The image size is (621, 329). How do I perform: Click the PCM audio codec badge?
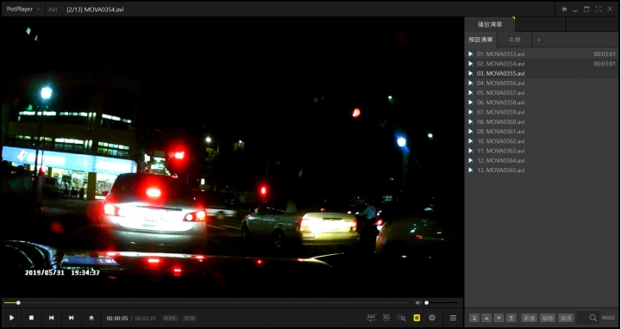[x=190, y=319]
